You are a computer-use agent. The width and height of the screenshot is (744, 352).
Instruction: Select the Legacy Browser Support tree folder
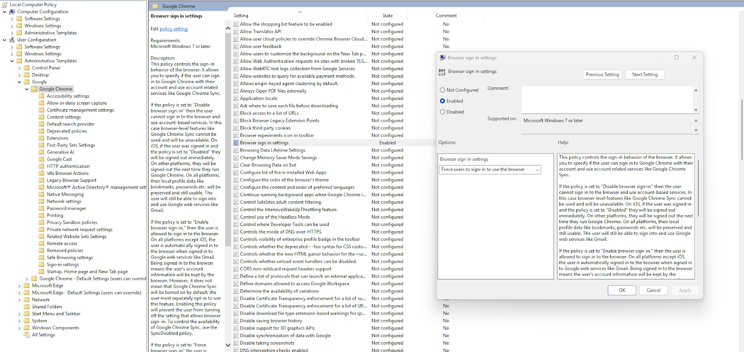[x=72, y=180]
